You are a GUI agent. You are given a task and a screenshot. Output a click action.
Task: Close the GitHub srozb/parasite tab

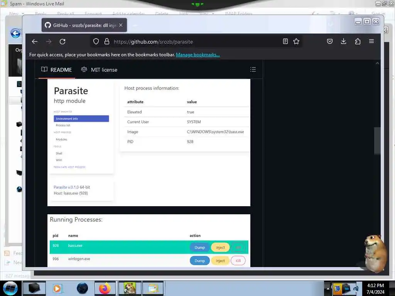(x=121, y=25)
